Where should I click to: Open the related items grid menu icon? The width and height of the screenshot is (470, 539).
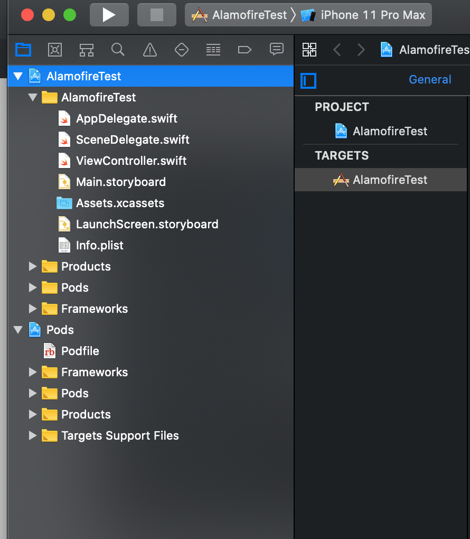tap(309, 50)
